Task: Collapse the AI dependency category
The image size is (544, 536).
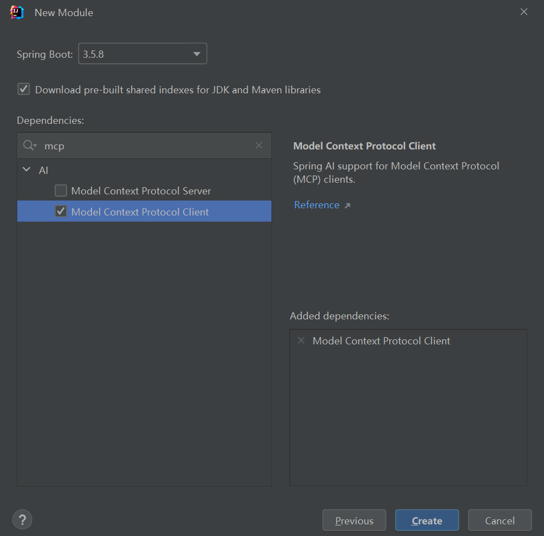Action: (x=27, y=170)
